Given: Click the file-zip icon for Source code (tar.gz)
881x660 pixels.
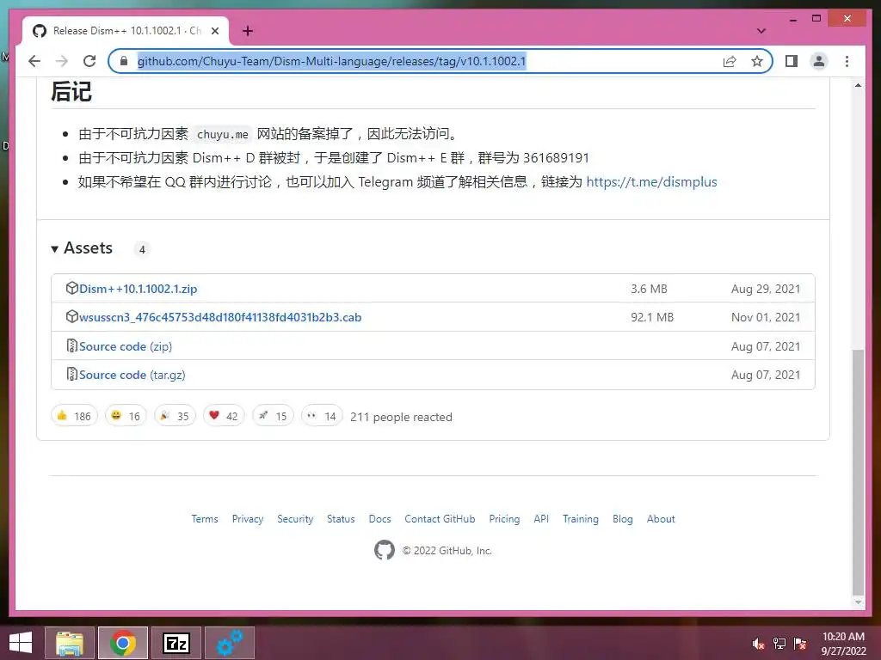Looking at the screenshot, I should coord(72,374).
